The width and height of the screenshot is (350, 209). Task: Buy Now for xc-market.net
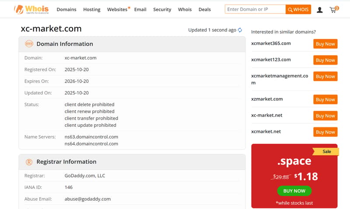[x=325, y=116]
